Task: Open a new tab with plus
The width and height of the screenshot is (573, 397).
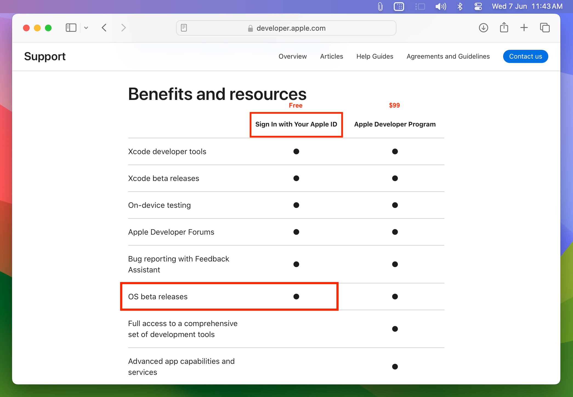Action: (x=524, y=28)
